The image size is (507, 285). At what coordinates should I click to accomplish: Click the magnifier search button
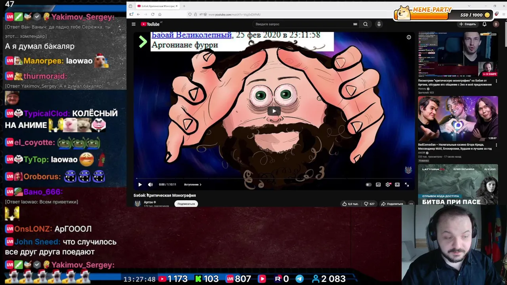[x=365, y=24]
